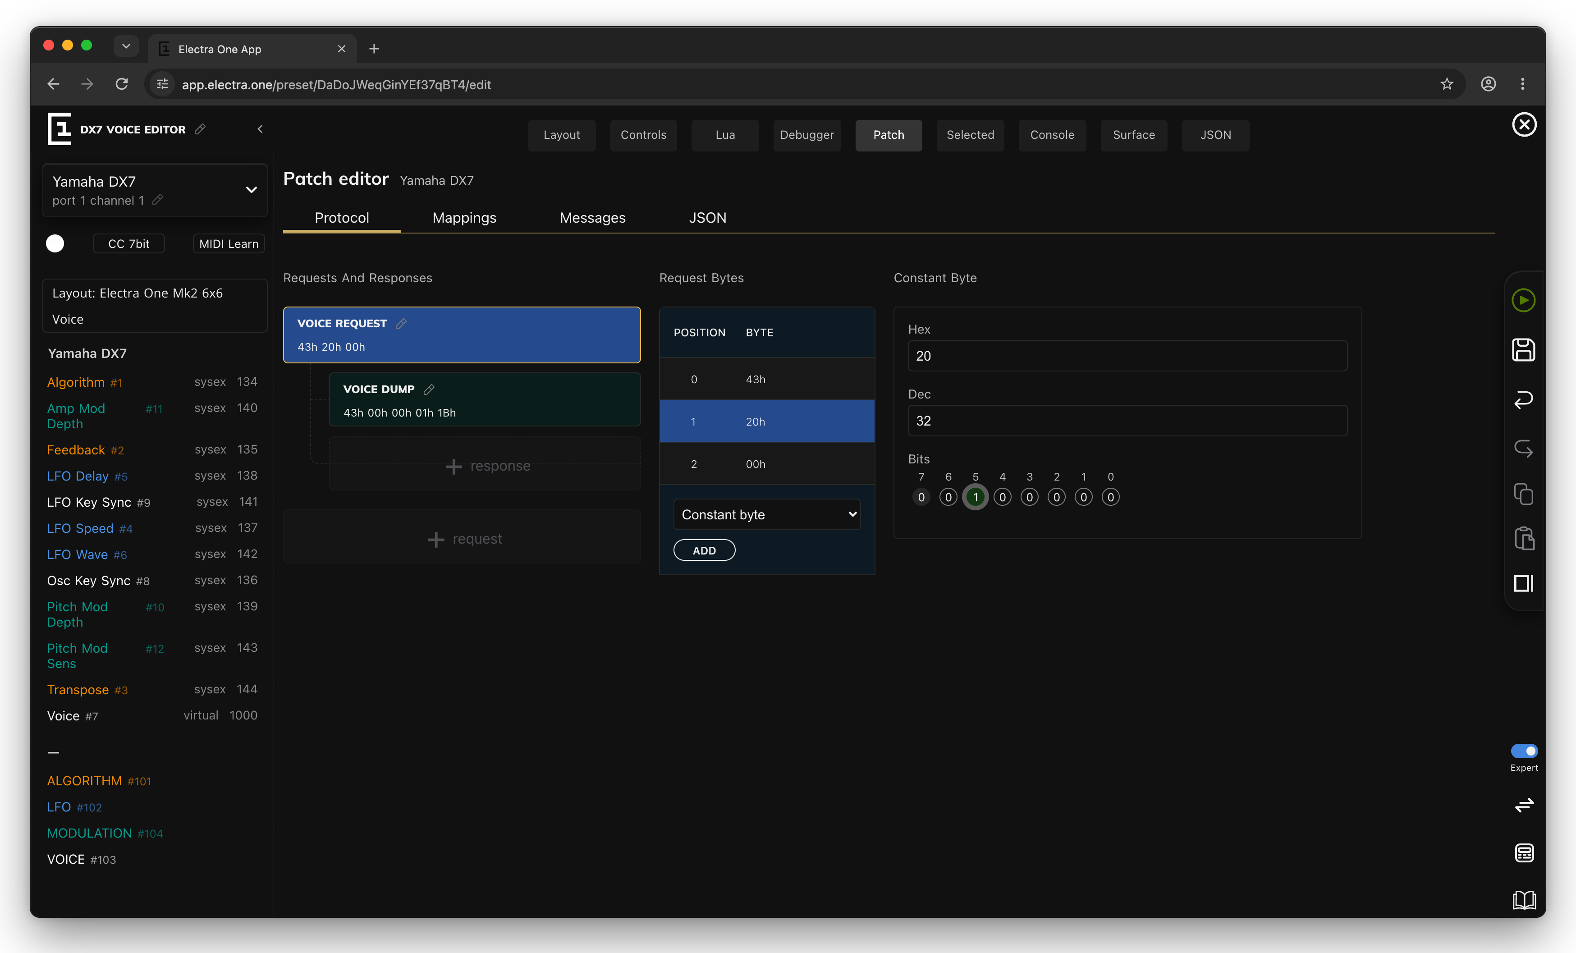This screenshot has width=1576, height=953.
Task: Toggle bit 4 of constant byte
Action: click(1002, 498)
